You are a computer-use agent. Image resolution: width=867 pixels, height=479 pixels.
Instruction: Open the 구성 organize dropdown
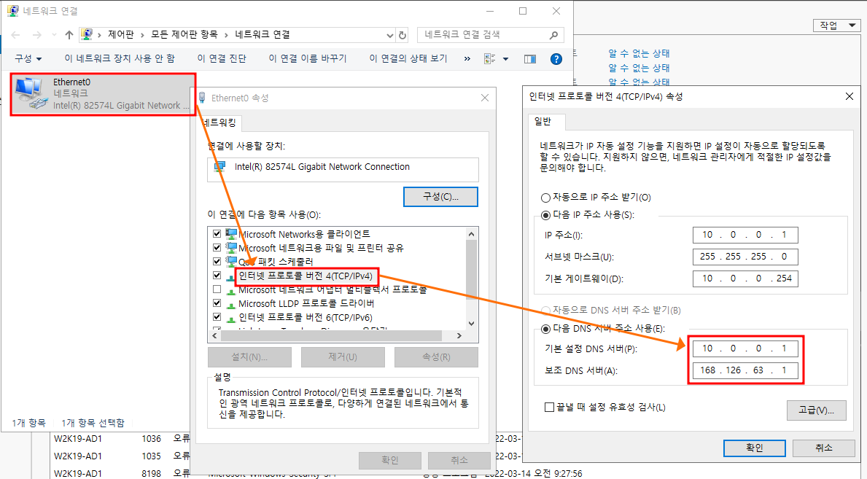28,58
